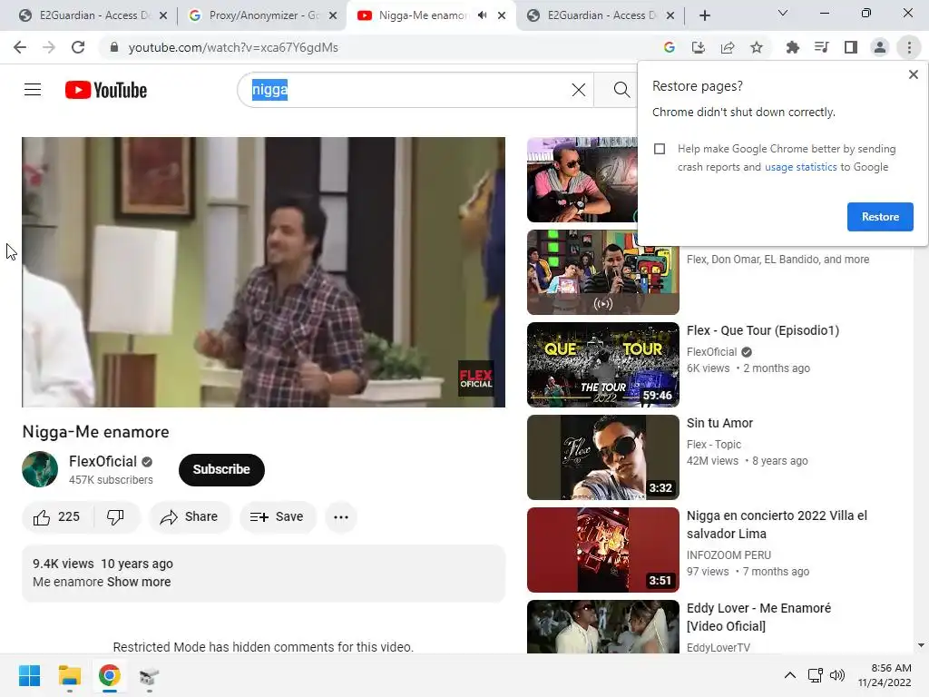The height and width of the screenshot is (697, 929).
Task: Open Chrome extensions puzzle icon
Action: point(792,47)
